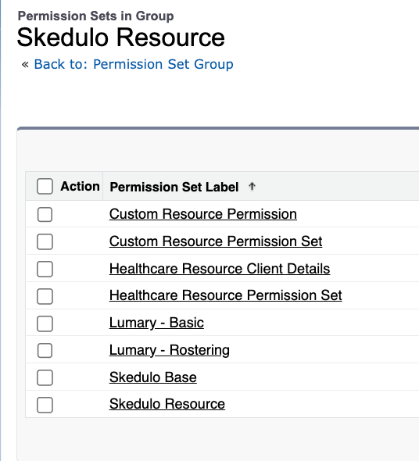Open Healthcare Resource Client Details
419x461 pixels.
[x=220, y=269]
